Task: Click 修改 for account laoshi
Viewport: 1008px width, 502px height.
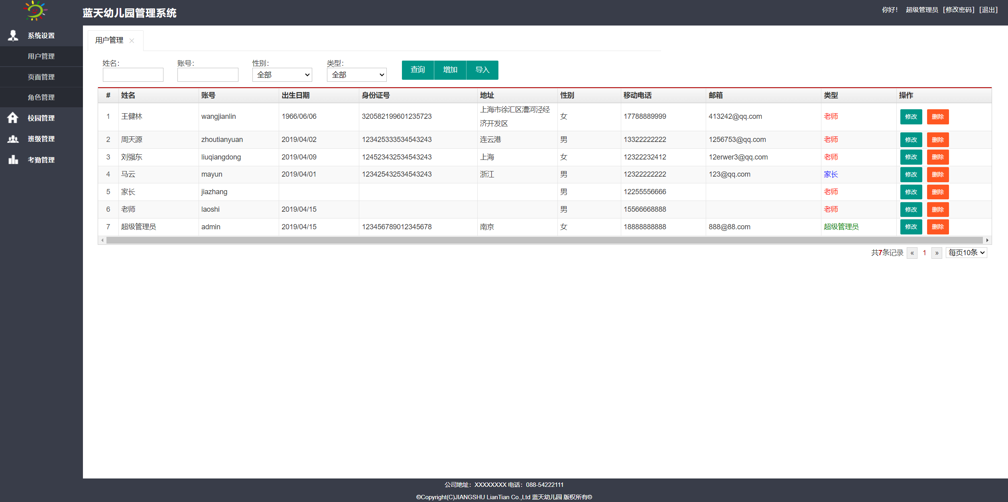Action: click(x=911, y=210)
